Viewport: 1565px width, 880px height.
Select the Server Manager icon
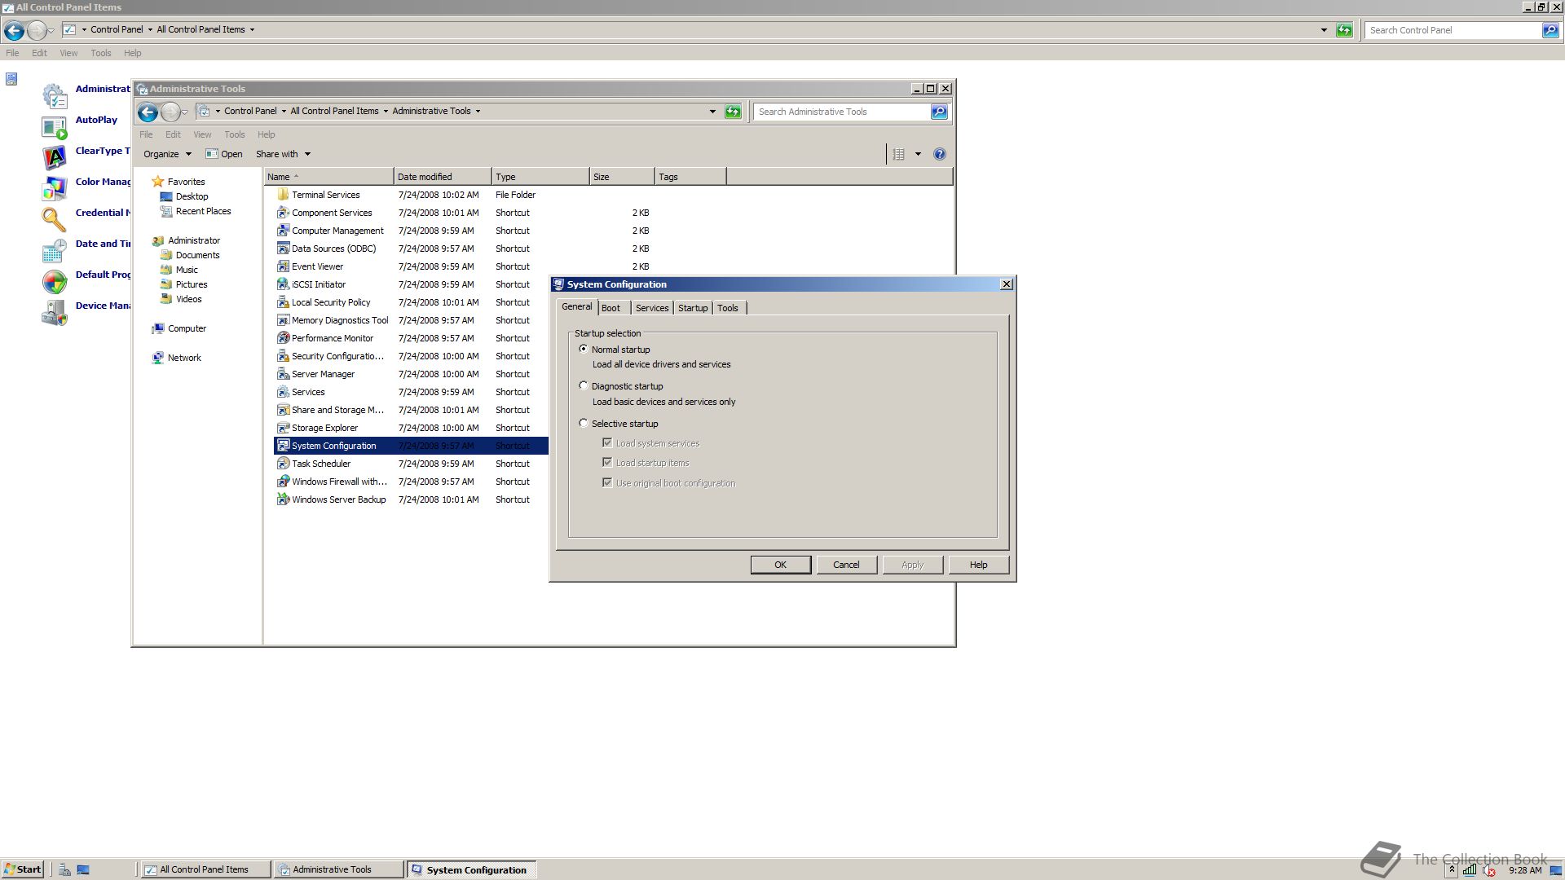click(283, 374)
